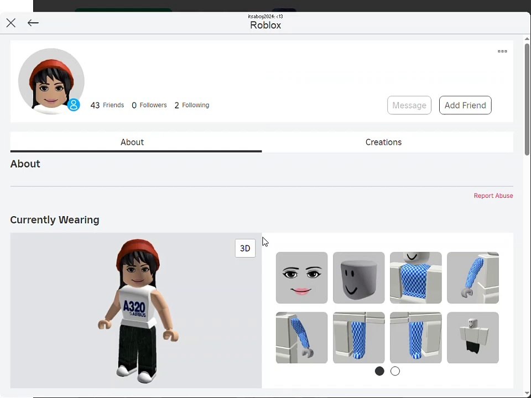Image resolution: width=531 pixels, height=398 pixels.
Task: Click the vertical scrollbar thumb
Action: tap(527, 99)
